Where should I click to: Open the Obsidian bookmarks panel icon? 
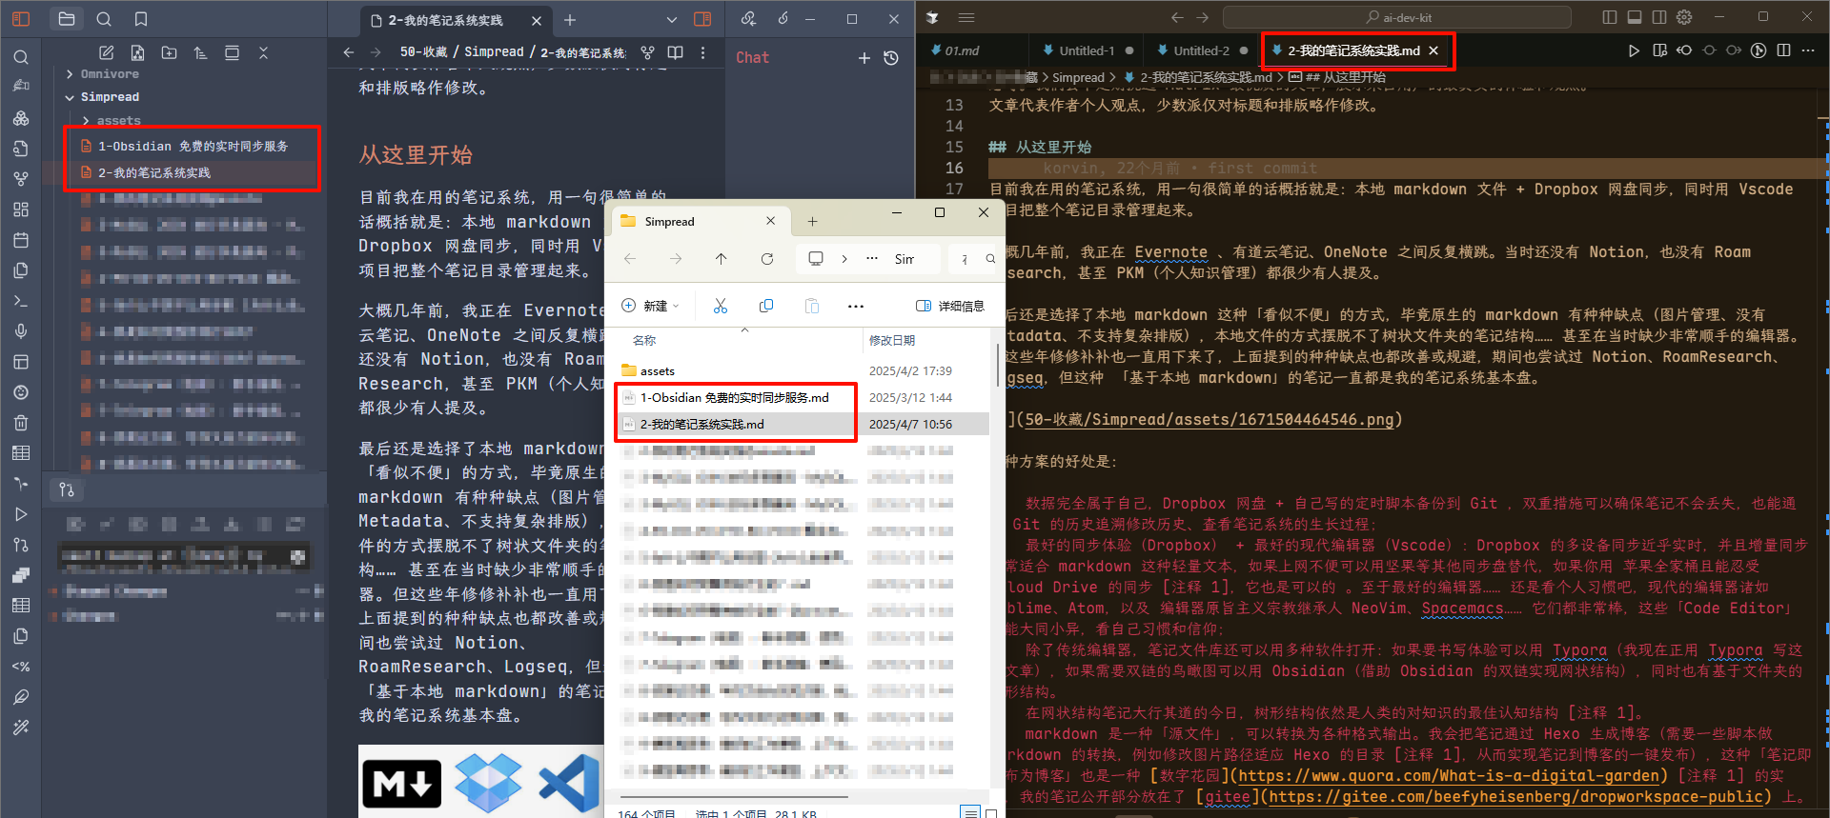(141, 19)
